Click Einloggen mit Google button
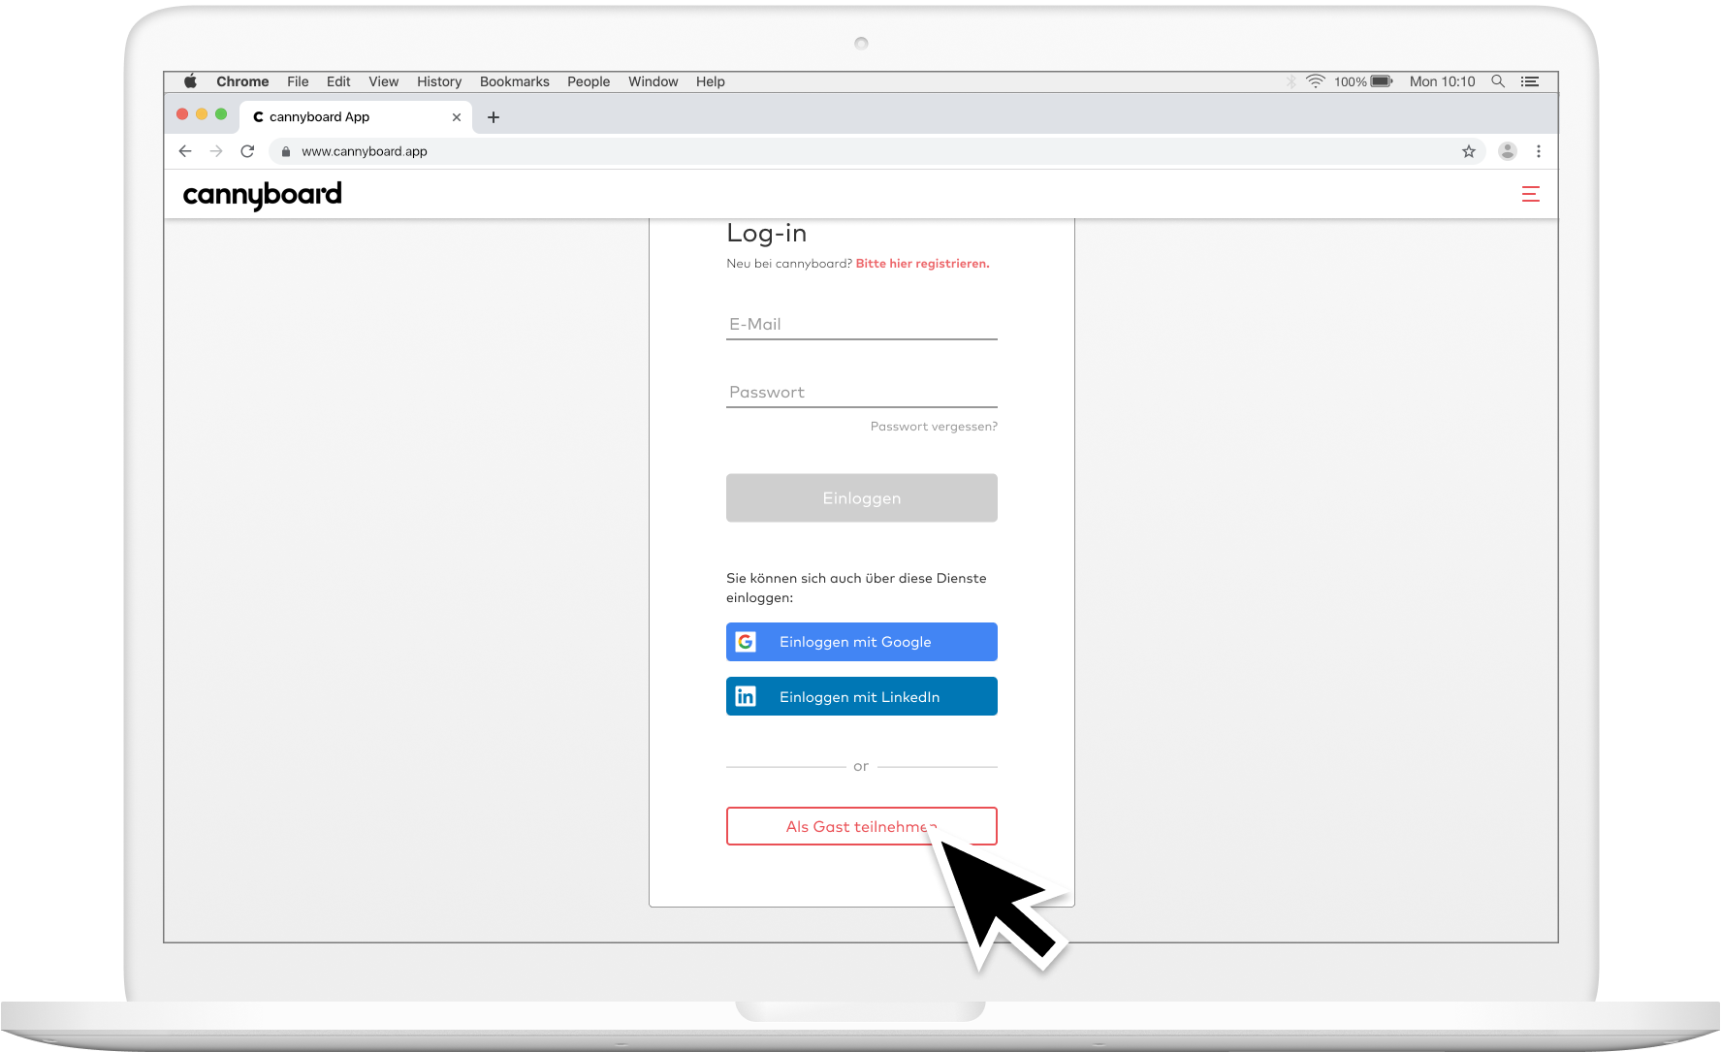The image size is (1721, 1052). [x=862, y=642]
